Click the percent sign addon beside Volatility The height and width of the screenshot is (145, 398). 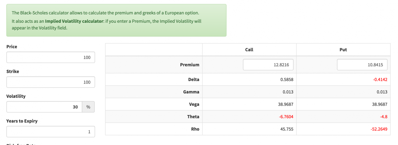[88, 107]
